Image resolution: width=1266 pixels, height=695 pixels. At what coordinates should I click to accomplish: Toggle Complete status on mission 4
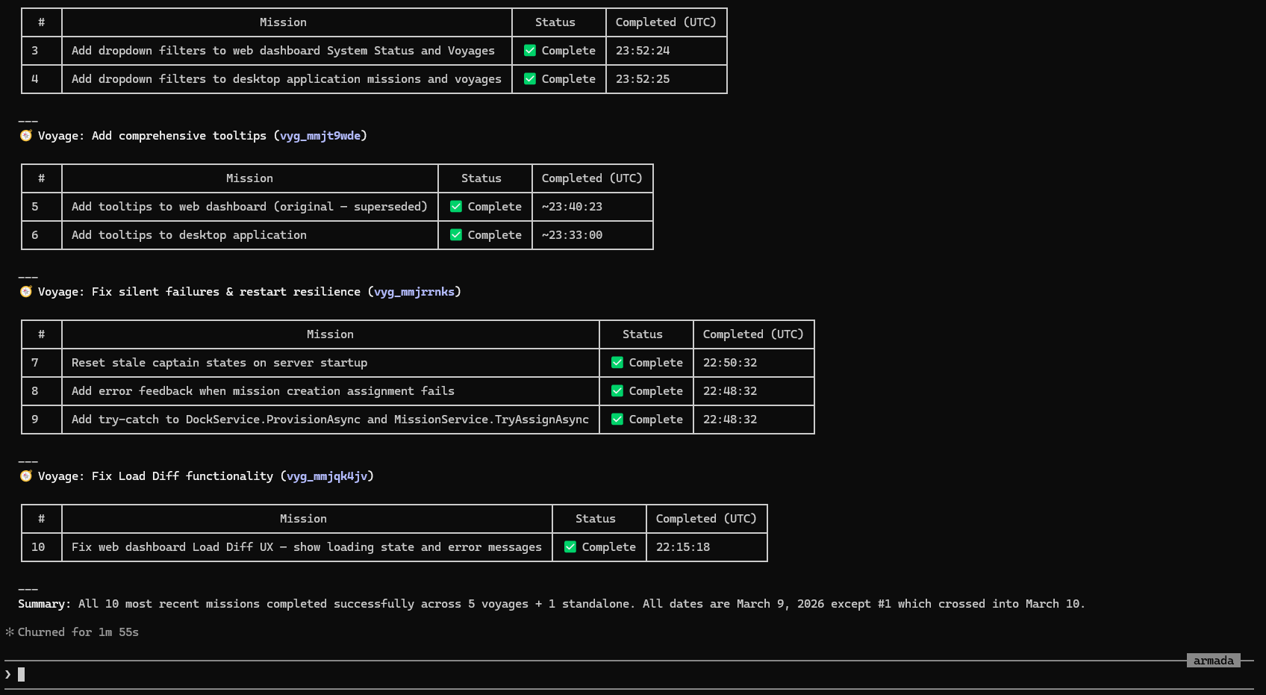[558, 78]
